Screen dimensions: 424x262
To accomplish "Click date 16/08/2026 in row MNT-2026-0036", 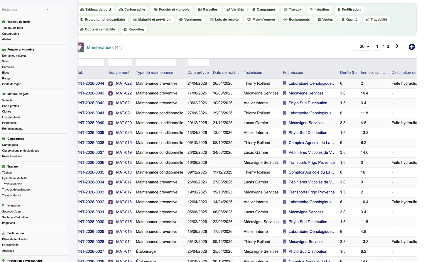I will (x=197, y=163).
